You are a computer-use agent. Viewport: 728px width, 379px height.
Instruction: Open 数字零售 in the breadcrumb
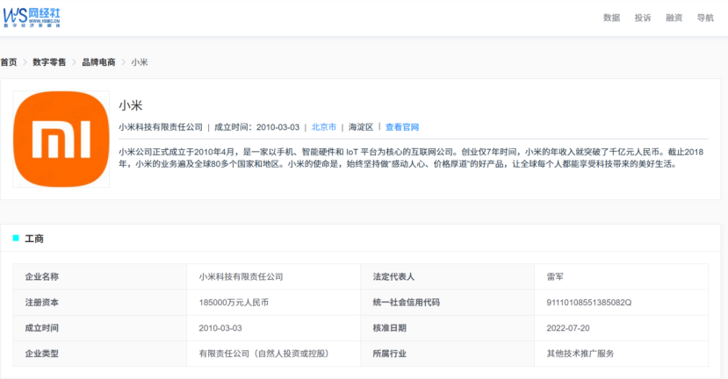coord(49,62)
